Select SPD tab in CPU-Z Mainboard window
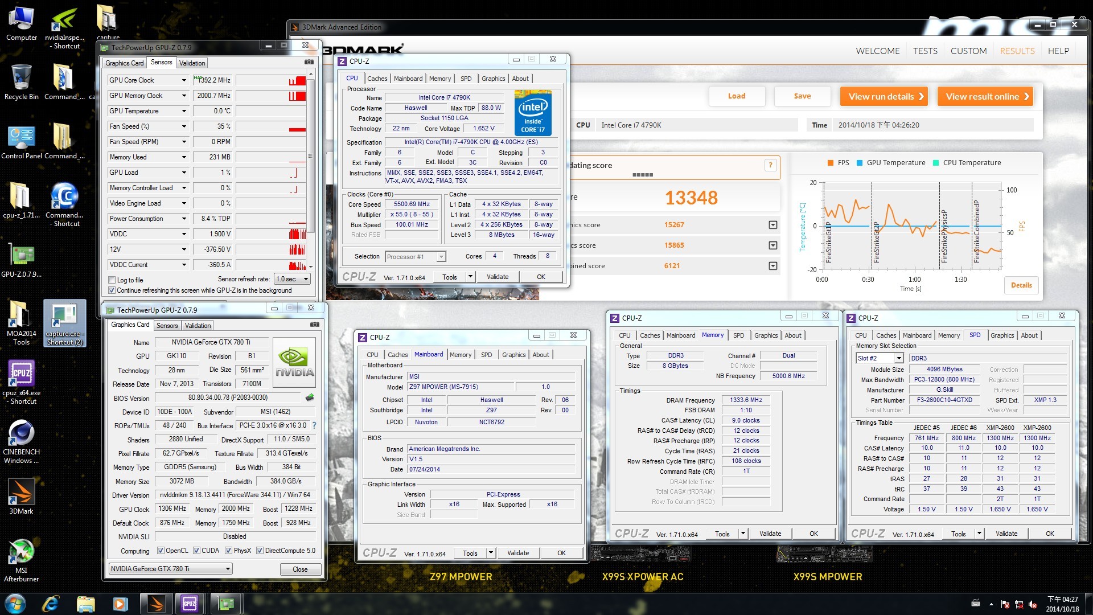 tap(486, 355)
